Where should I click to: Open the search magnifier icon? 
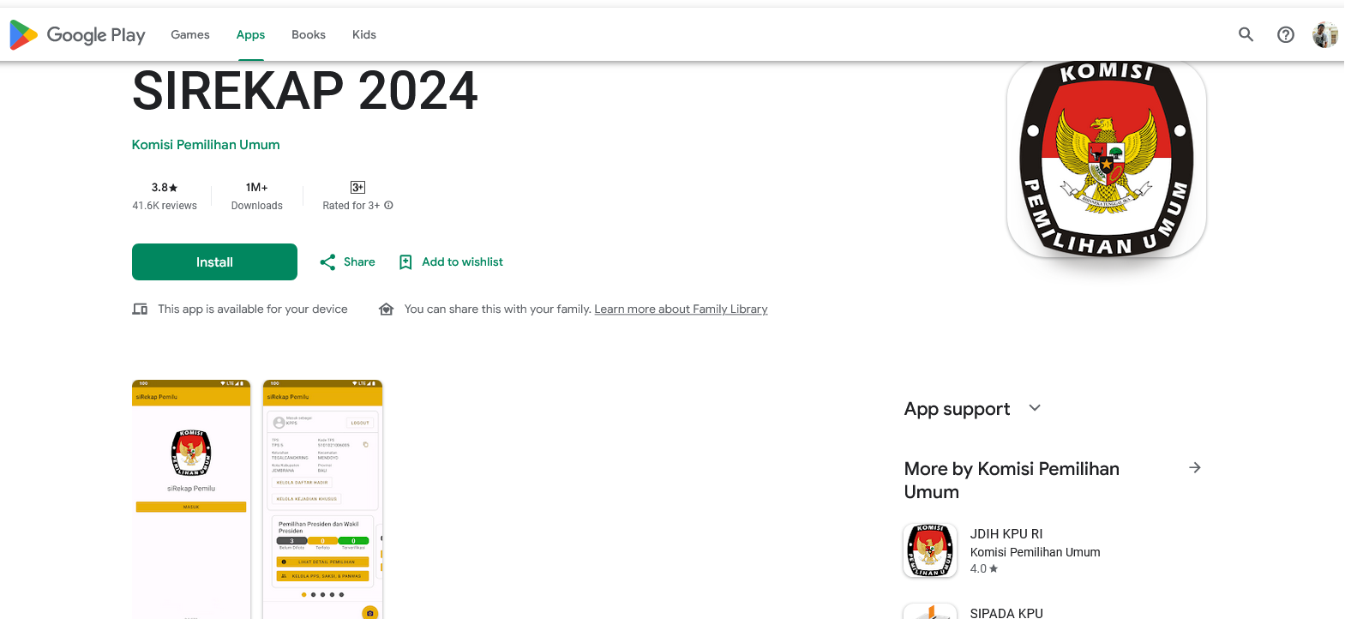[1246, 34]
